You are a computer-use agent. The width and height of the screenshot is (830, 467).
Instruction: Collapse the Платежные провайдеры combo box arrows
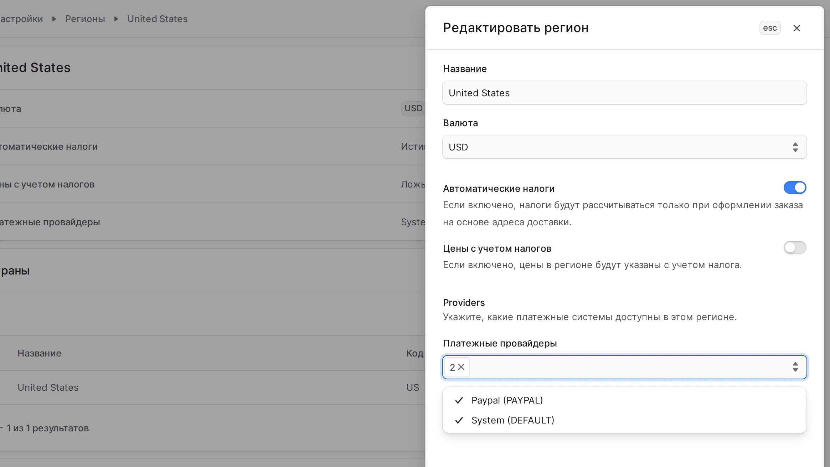click(x=795, y=367)
